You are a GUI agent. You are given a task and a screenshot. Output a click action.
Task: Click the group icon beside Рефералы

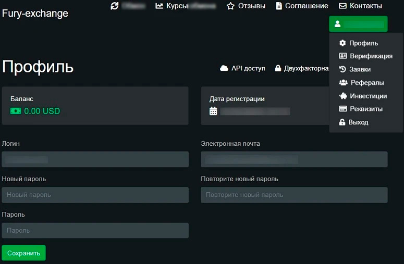pos(343,83)
